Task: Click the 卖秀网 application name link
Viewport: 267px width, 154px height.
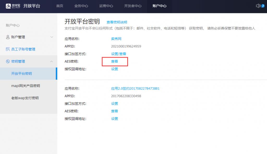Action: click(x=116, y=39)
